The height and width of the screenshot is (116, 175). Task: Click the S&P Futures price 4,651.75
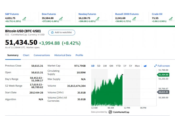[10, 18]
